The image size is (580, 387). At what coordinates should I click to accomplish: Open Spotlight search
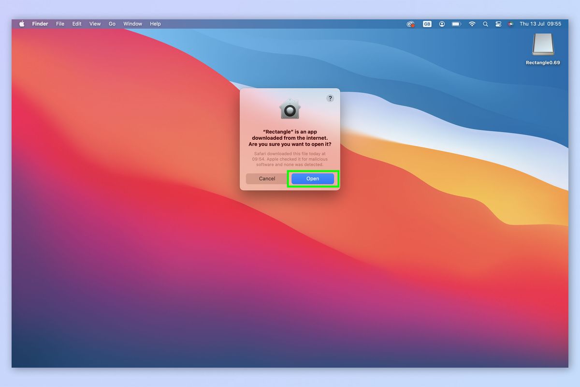click(x=485, y=24)
